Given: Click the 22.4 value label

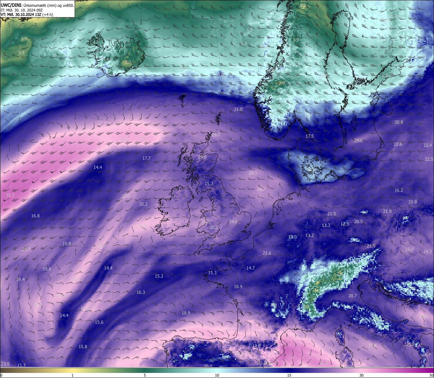Looking at the screenshot, I should point(428,145).
